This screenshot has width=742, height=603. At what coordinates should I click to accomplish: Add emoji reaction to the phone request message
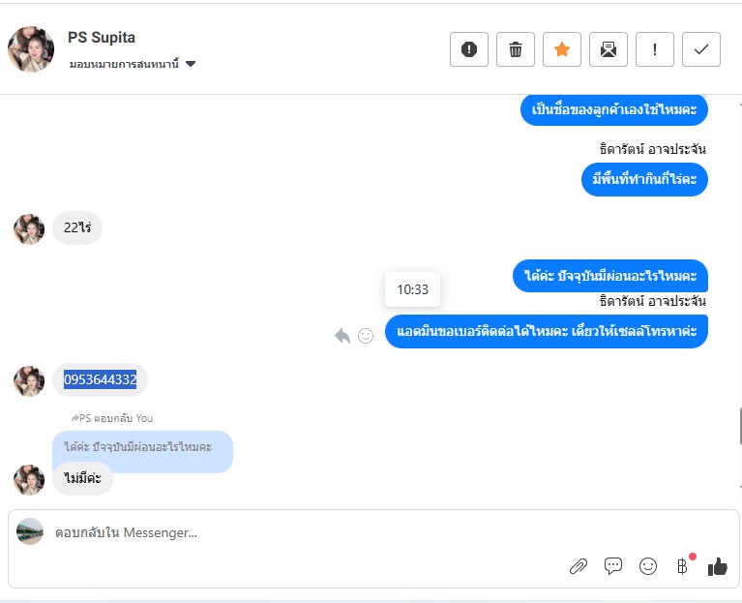(366, 336)
